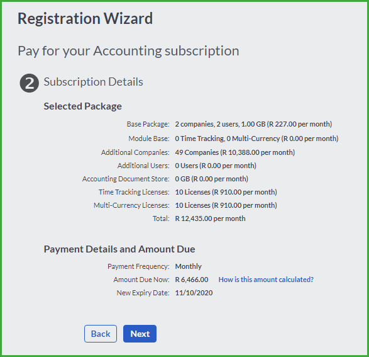Click the Accounting Document Store value
Image resolution: width=369 pixels, height=357 pixels.
[212, 179]
